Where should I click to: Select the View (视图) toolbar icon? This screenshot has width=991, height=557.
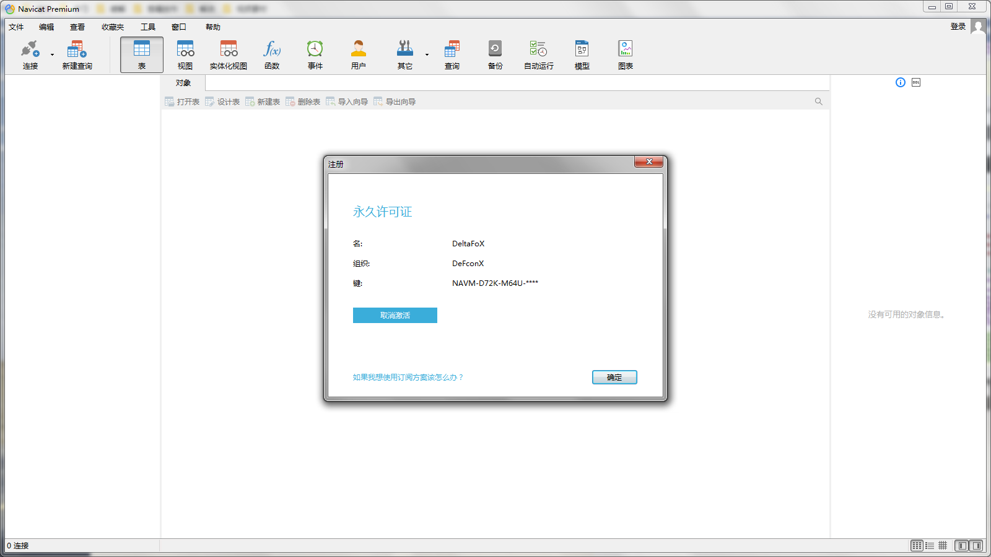pyautogui.click(x=185, y=55)
